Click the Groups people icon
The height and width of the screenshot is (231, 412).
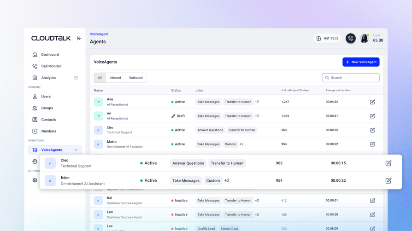[x=35, y=108]
